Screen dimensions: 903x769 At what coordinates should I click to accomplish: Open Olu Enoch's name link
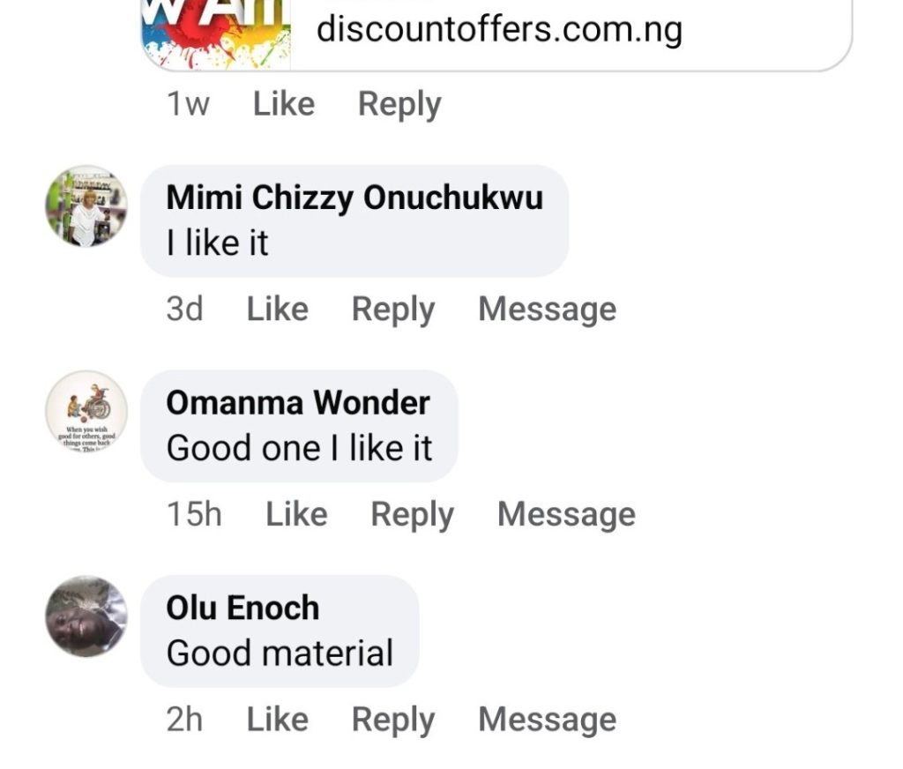click(x=243, y=608)
